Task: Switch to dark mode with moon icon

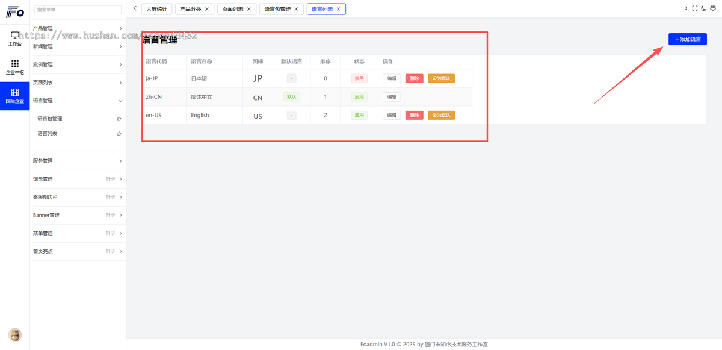Action: coord(704,8)
